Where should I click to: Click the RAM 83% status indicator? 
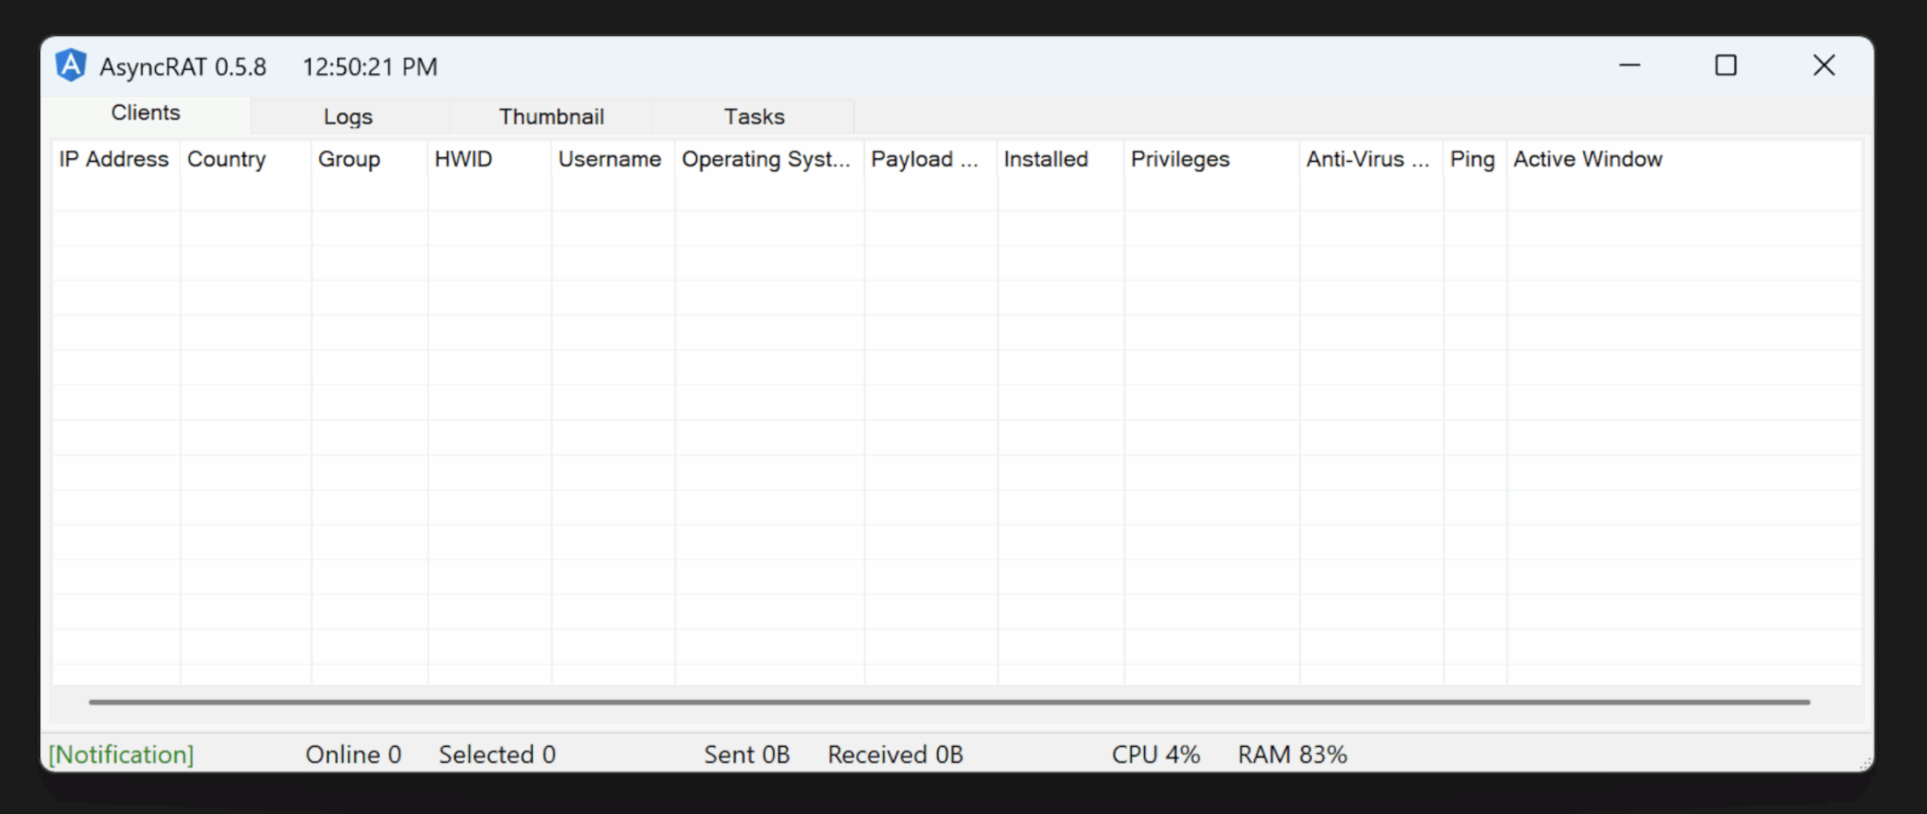click(x=1292, y=754)
